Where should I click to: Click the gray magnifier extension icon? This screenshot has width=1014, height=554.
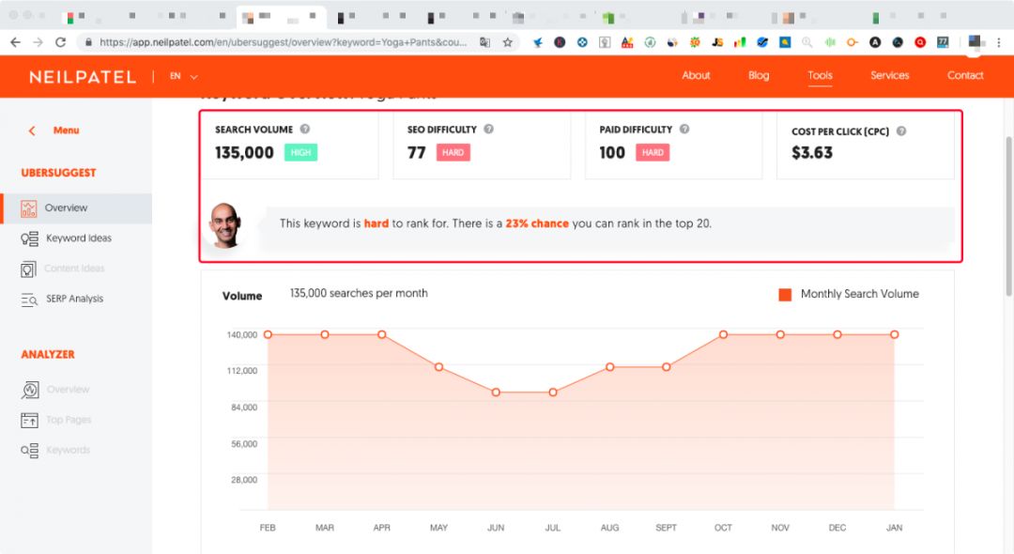pos(807,42)
